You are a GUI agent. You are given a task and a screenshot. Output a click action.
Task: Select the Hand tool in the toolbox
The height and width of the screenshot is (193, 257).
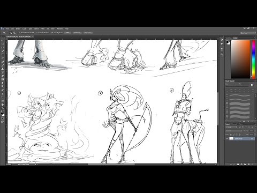pyautogui.click(x=3, y=105)
